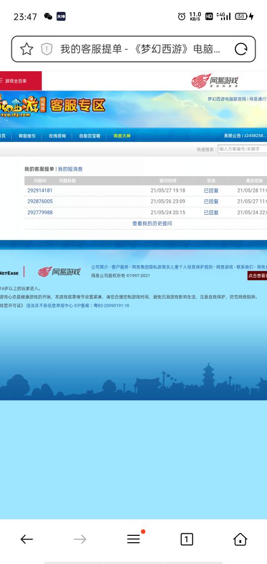The image size is (267, 564).
Task: Click the footer 网易游戏 logo
Action: (x=59, y=272)
